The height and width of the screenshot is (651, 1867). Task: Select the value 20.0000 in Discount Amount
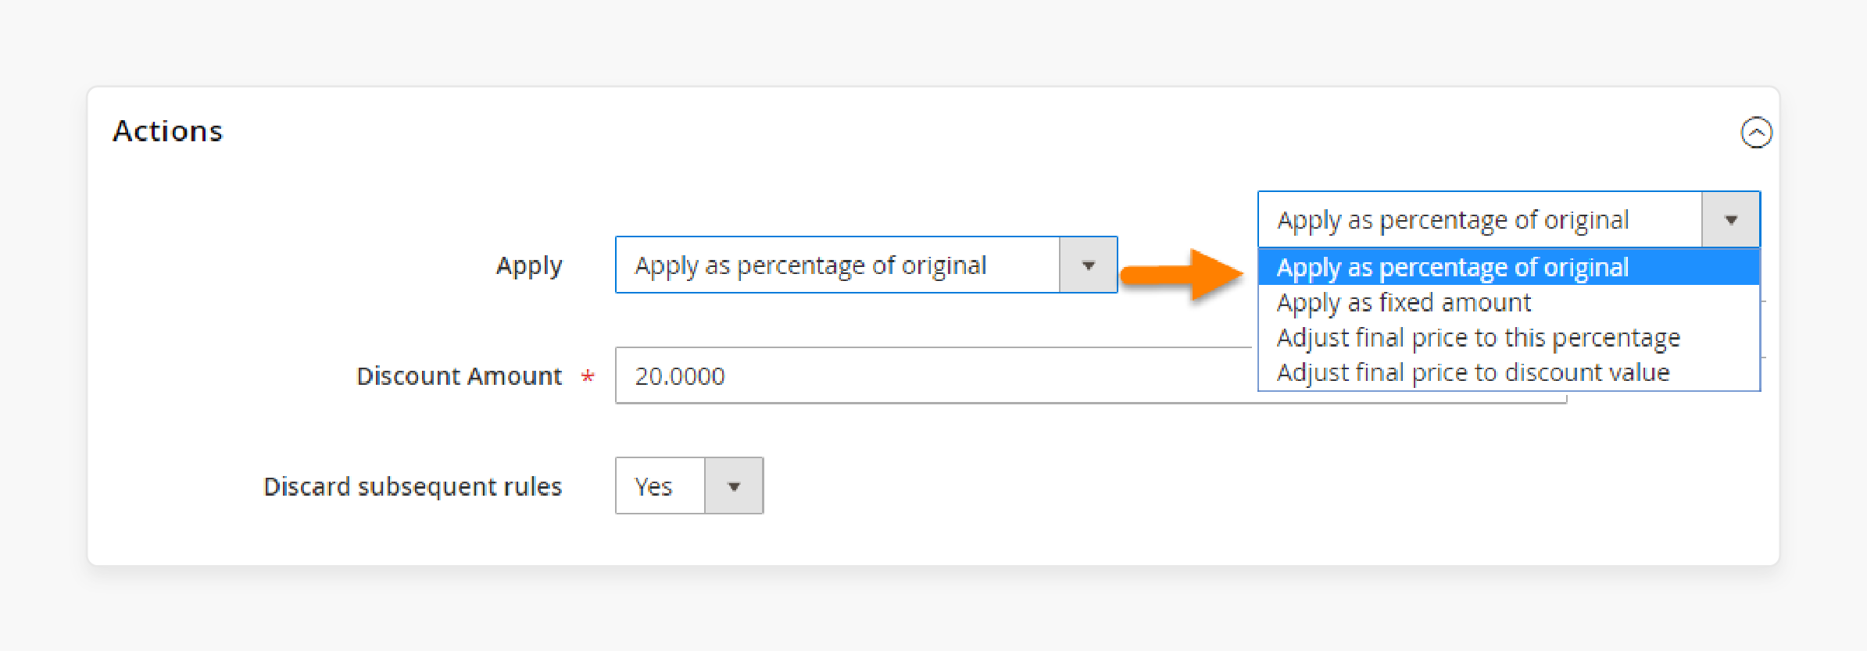681,375
